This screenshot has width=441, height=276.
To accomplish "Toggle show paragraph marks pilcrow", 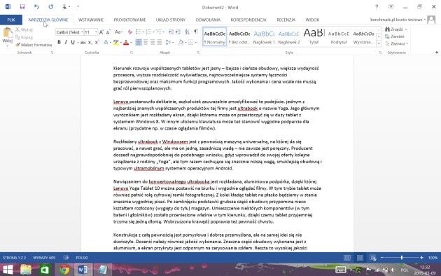I will coord(196,32).
